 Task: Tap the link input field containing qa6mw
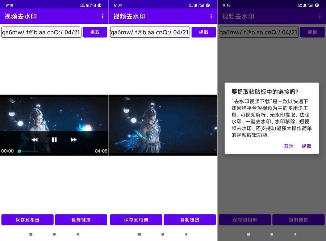[41, 32]
